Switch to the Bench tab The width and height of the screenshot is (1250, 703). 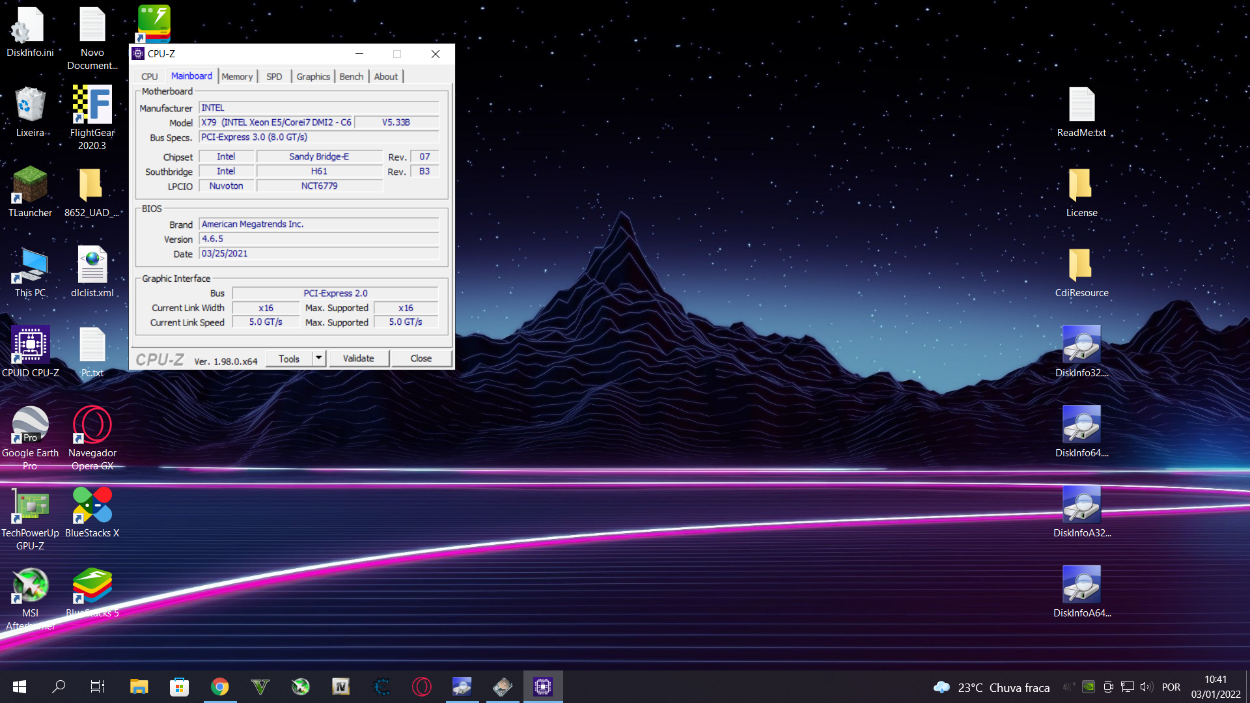tap(352, 76)
